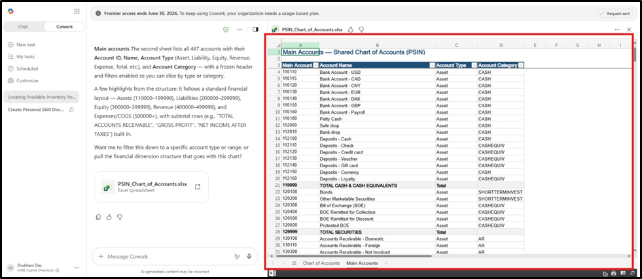The height and width of the screenshot is (279, 642).
Task: Click the select-all corner of the sheet
Action: tap(277, 45)
